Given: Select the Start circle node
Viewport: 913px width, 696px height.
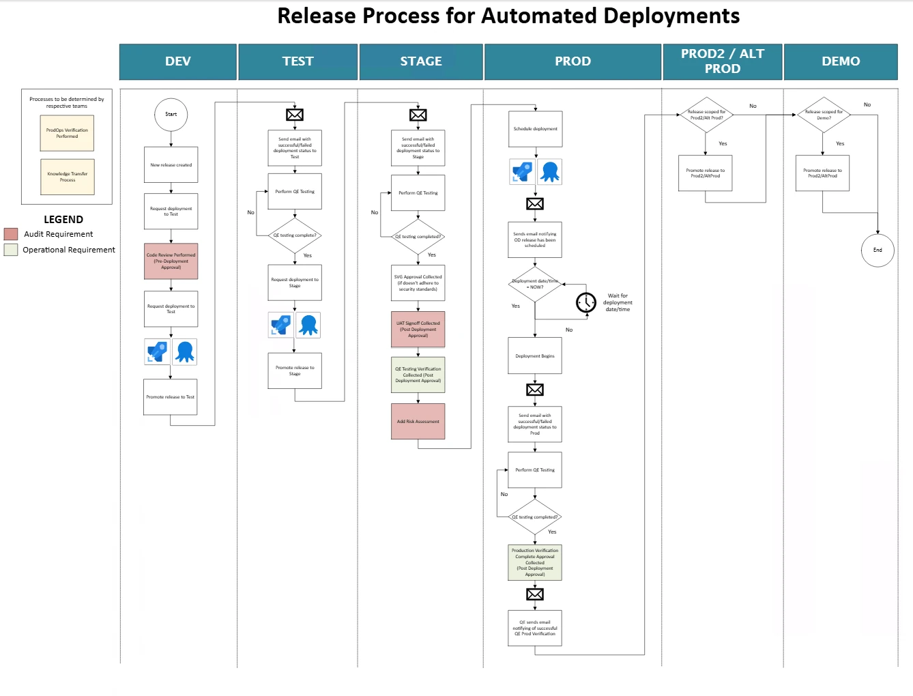Looking at the screenshot, I should (x=171, y=114).
